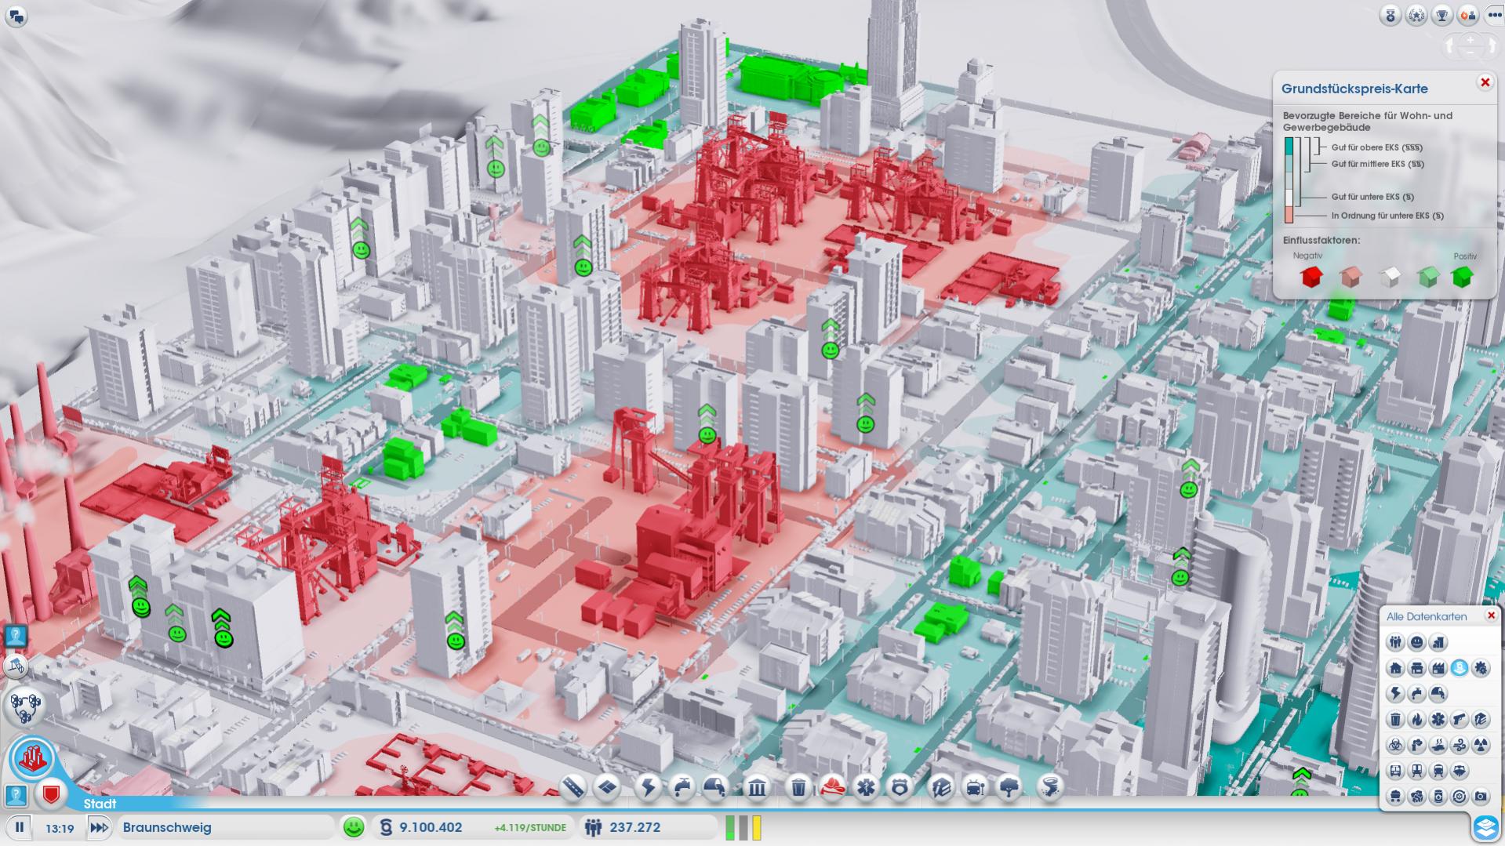Toggle the Sewage data map in Alle Datenkarten
1505x846 pixels.
(x=1438, y=693)
